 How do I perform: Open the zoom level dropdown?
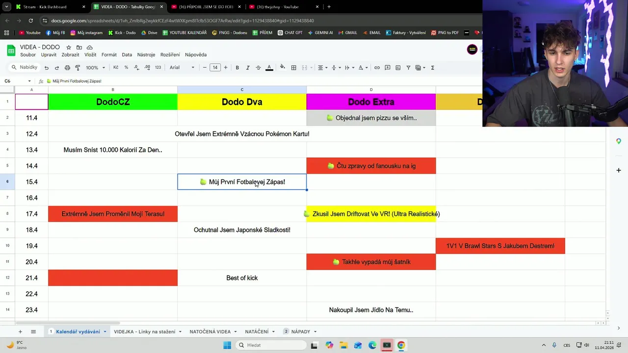(x=95, y=68)
